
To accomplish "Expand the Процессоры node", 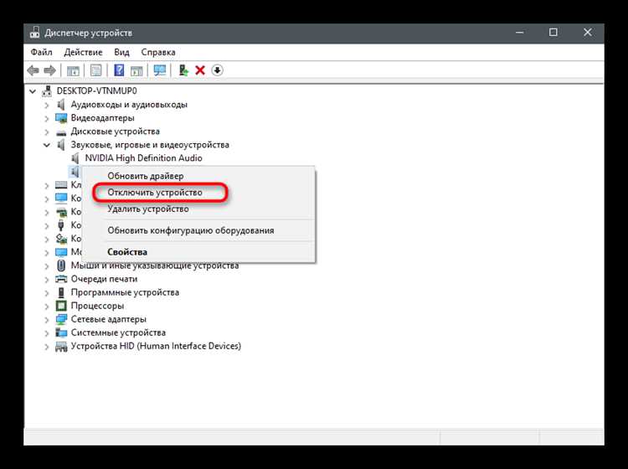I will (47, 307).
